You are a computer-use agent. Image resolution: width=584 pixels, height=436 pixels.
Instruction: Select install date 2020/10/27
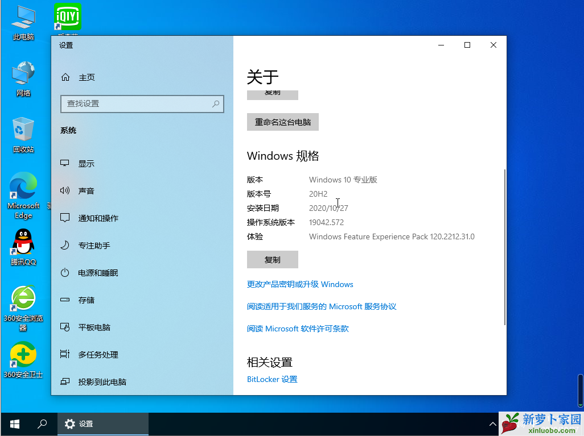pos(328,208)
